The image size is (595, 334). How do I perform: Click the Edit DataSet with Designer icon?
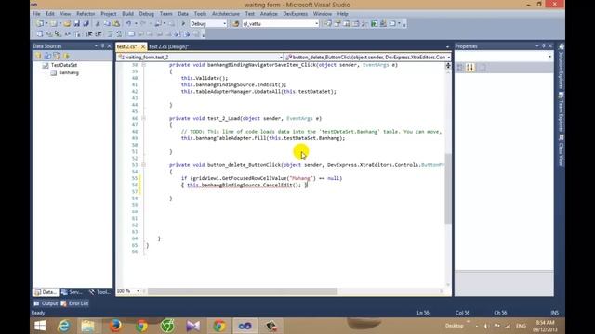tap(47, 56)
